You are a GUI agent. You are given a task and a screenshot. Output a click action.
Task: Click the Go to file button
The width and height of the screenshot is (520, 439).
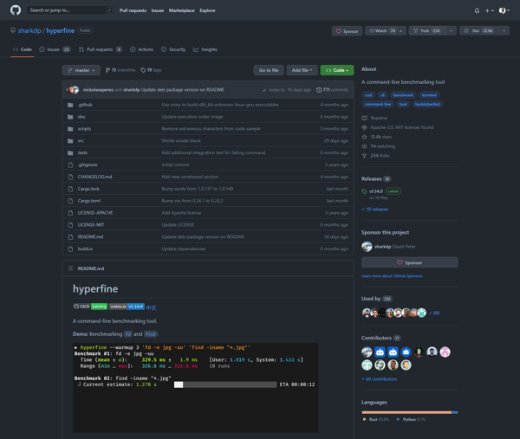pyautogui.click(x=269, y=70)
